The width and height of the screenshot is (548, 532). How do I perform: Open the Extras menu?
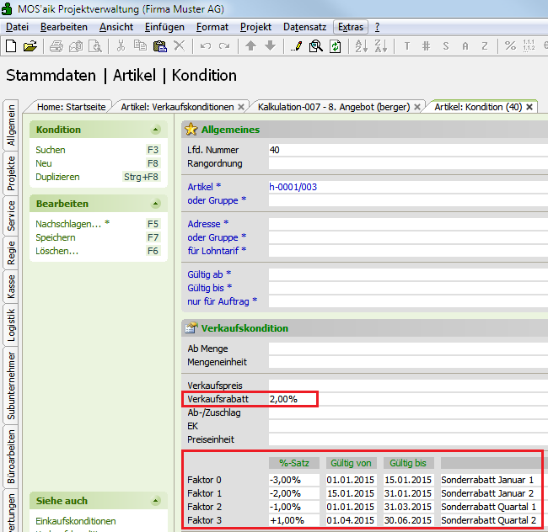(x=351, y=27)
